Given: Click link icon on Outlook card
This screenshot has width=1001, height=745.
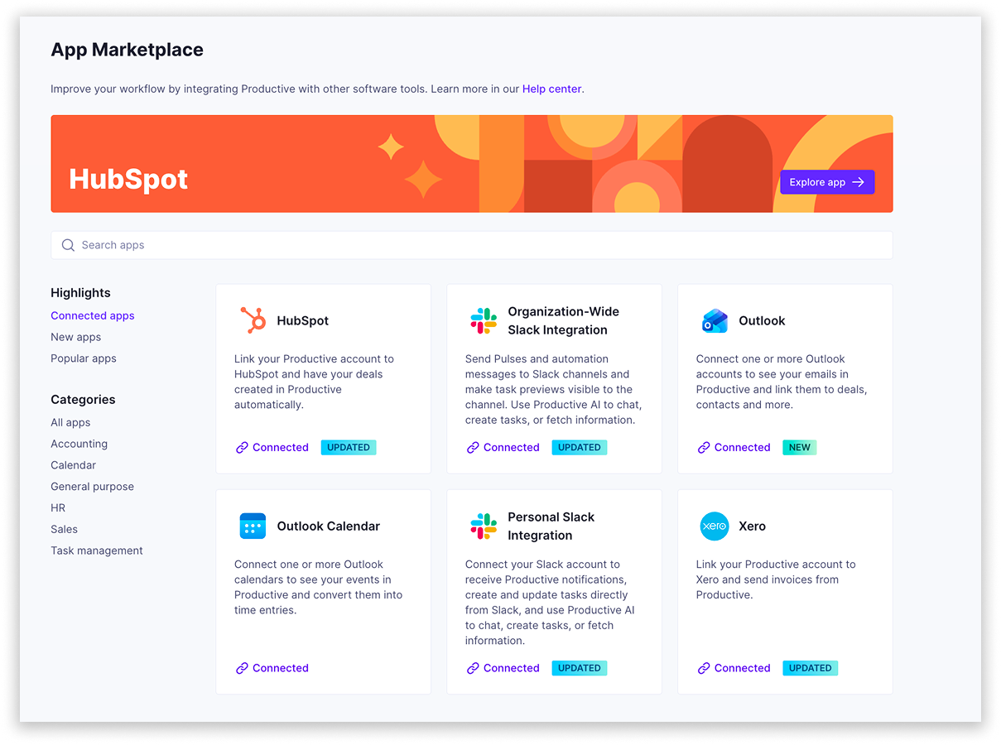Looking at the screenshot, I should (x=704, y=447).
